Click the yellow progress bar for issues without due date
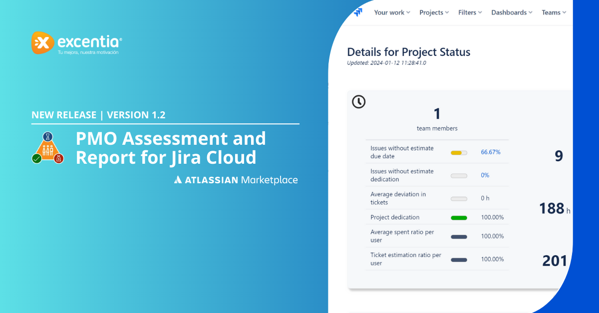599x313 pixels. point(459,153)
